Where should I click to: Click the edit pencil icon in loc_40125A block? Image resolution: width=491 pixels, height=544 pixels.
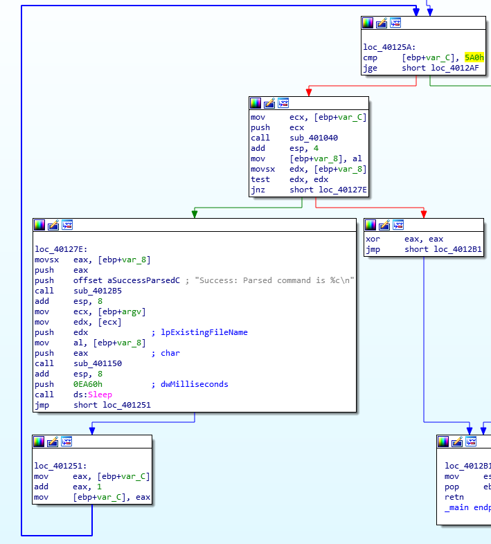382,23
